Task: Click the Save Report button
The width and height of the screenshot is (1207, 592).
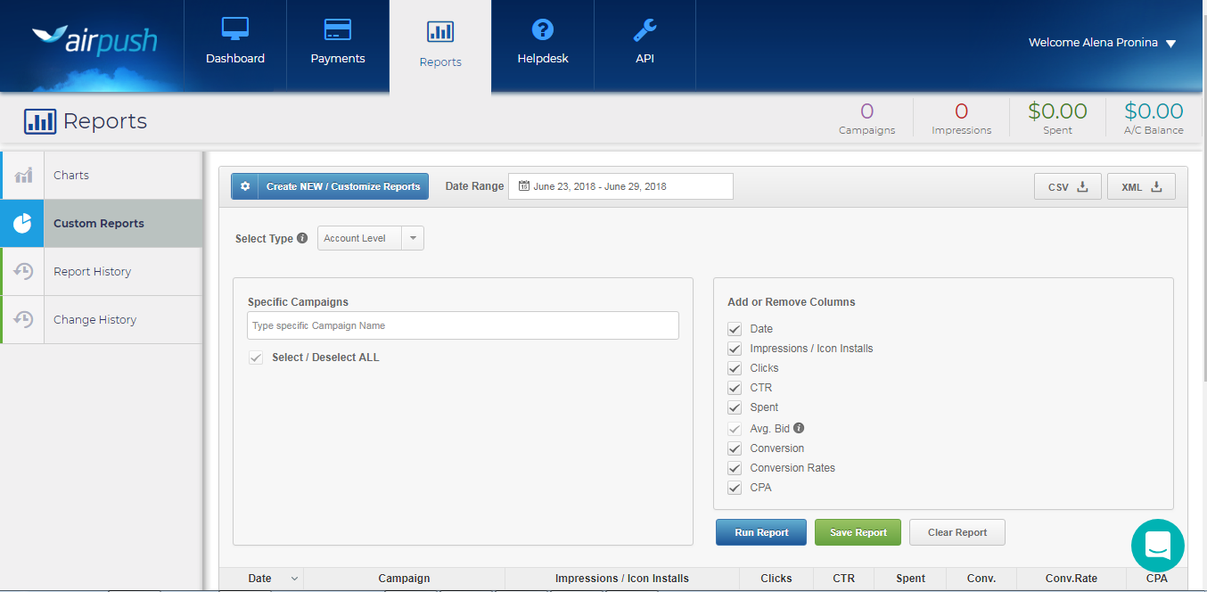Action: coord(858,532)
